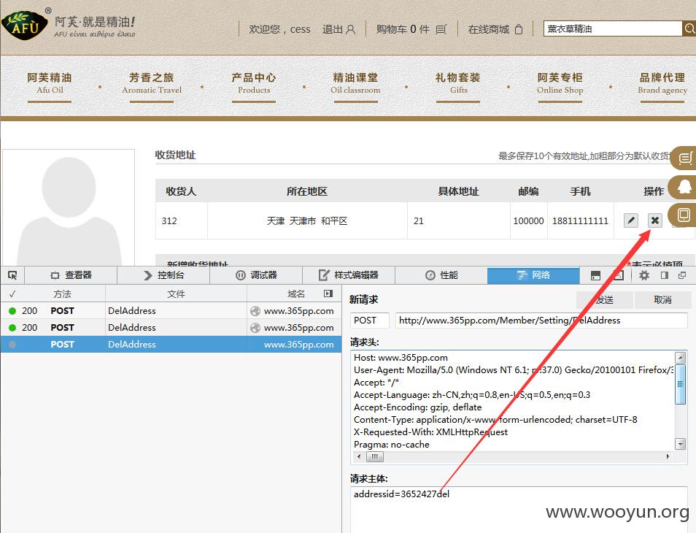Delete address row 312 with X icon

pyautogui.click(x=654, y=221)
